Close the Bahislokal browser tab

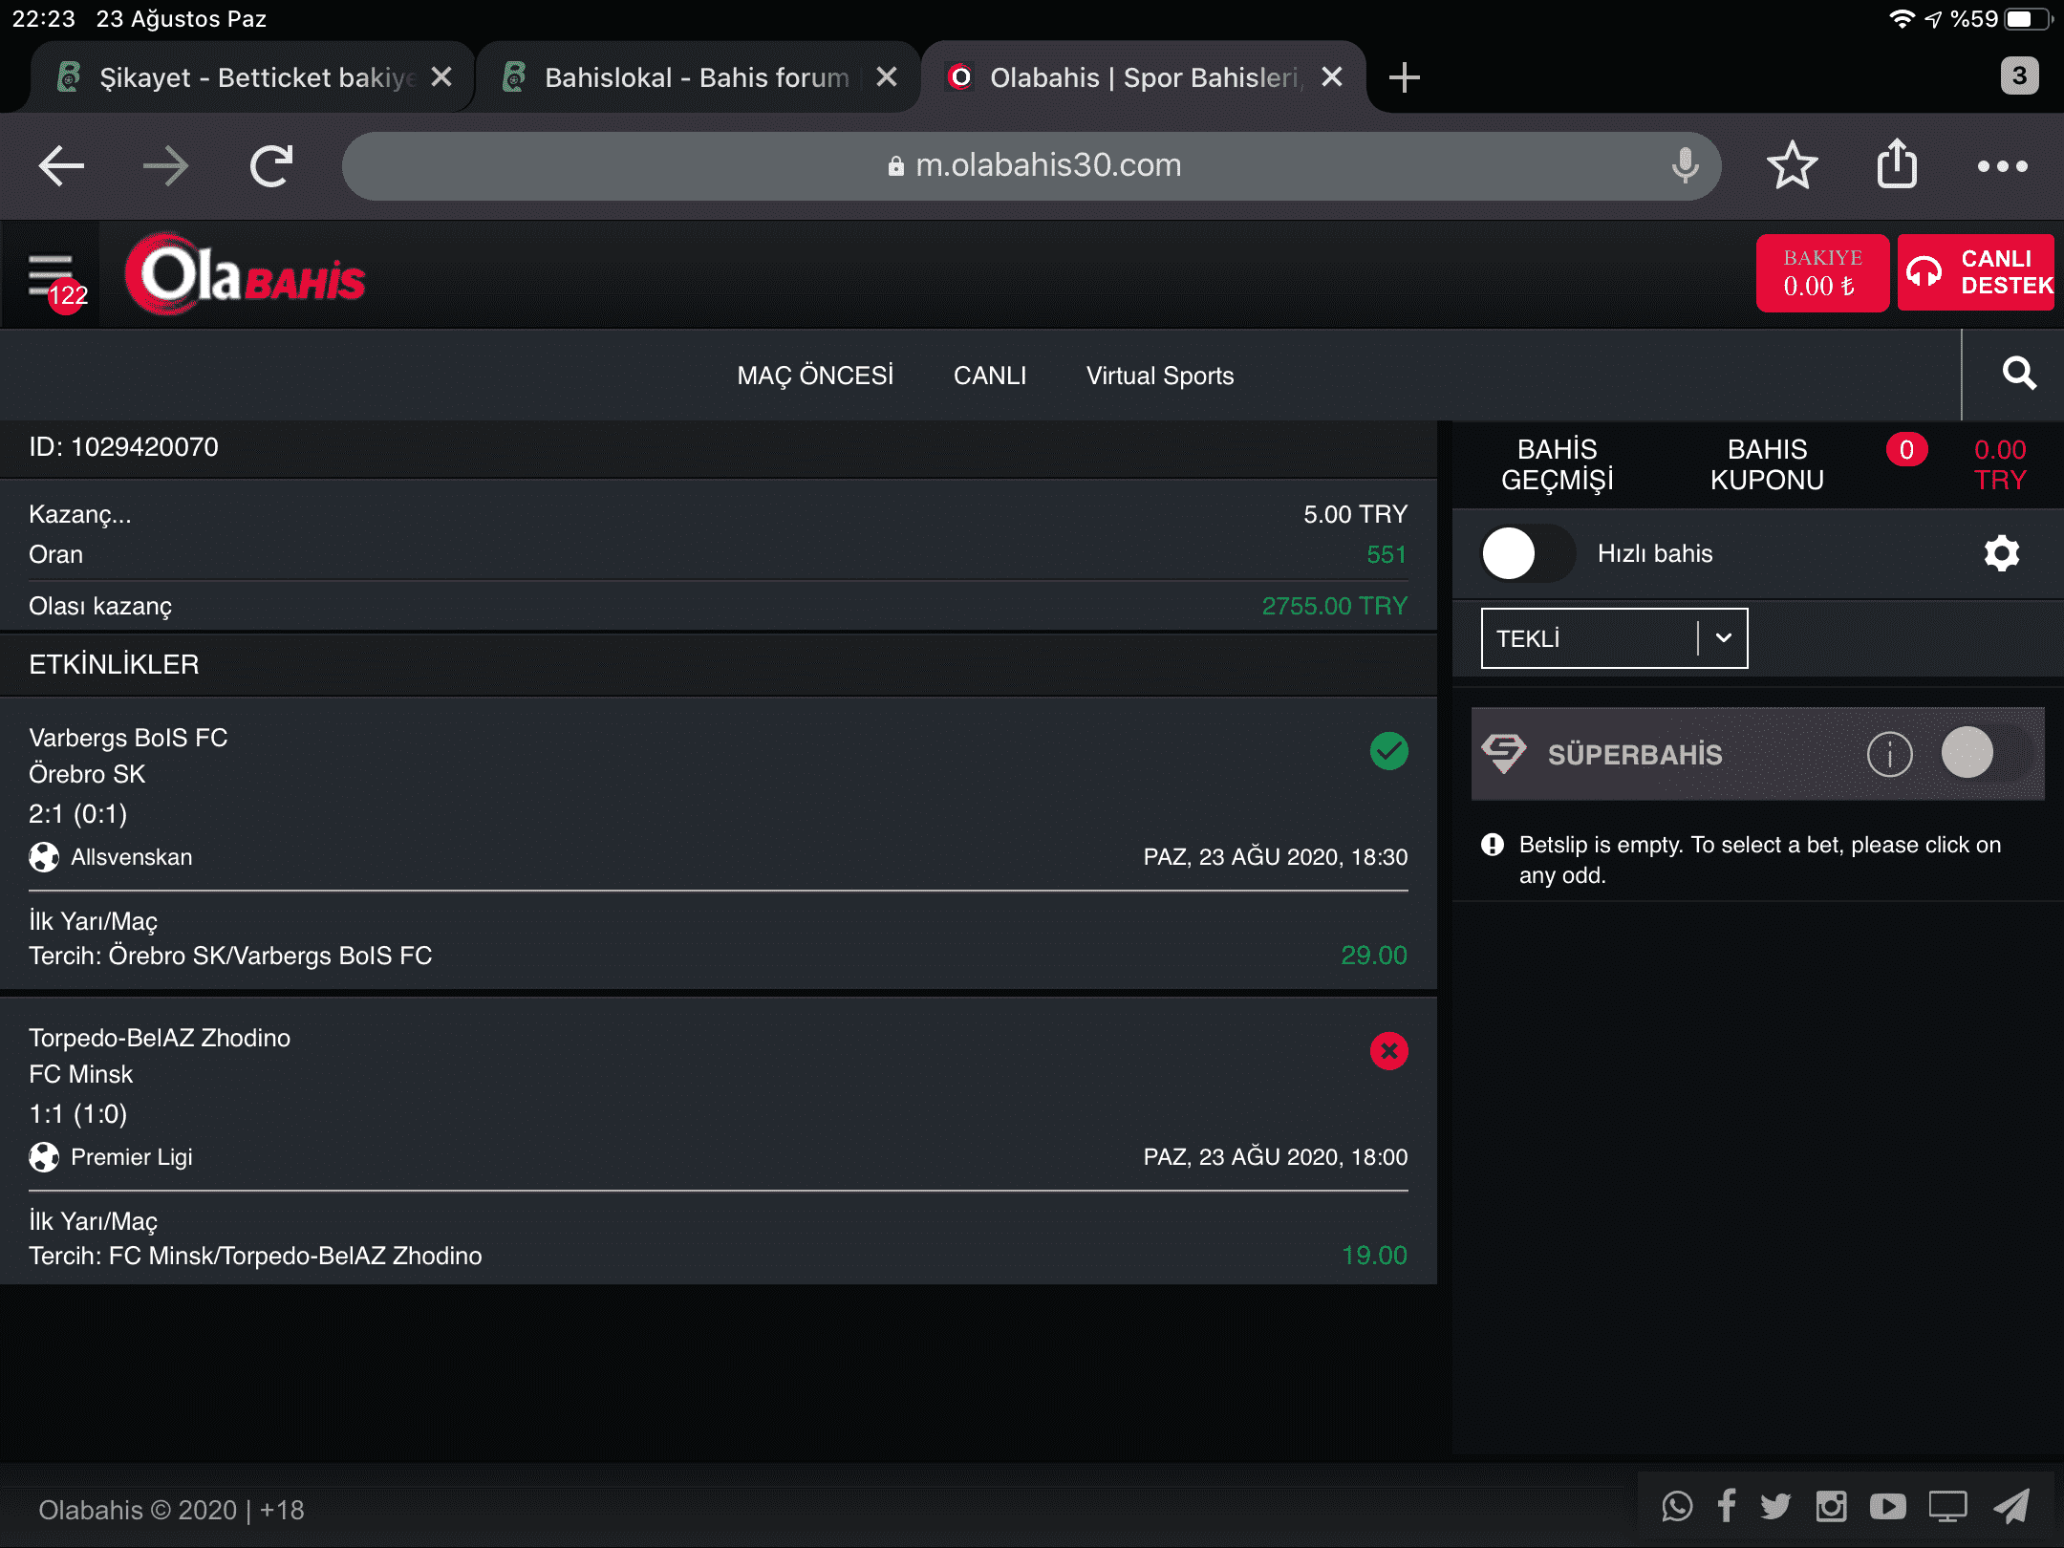pos(887,77)
